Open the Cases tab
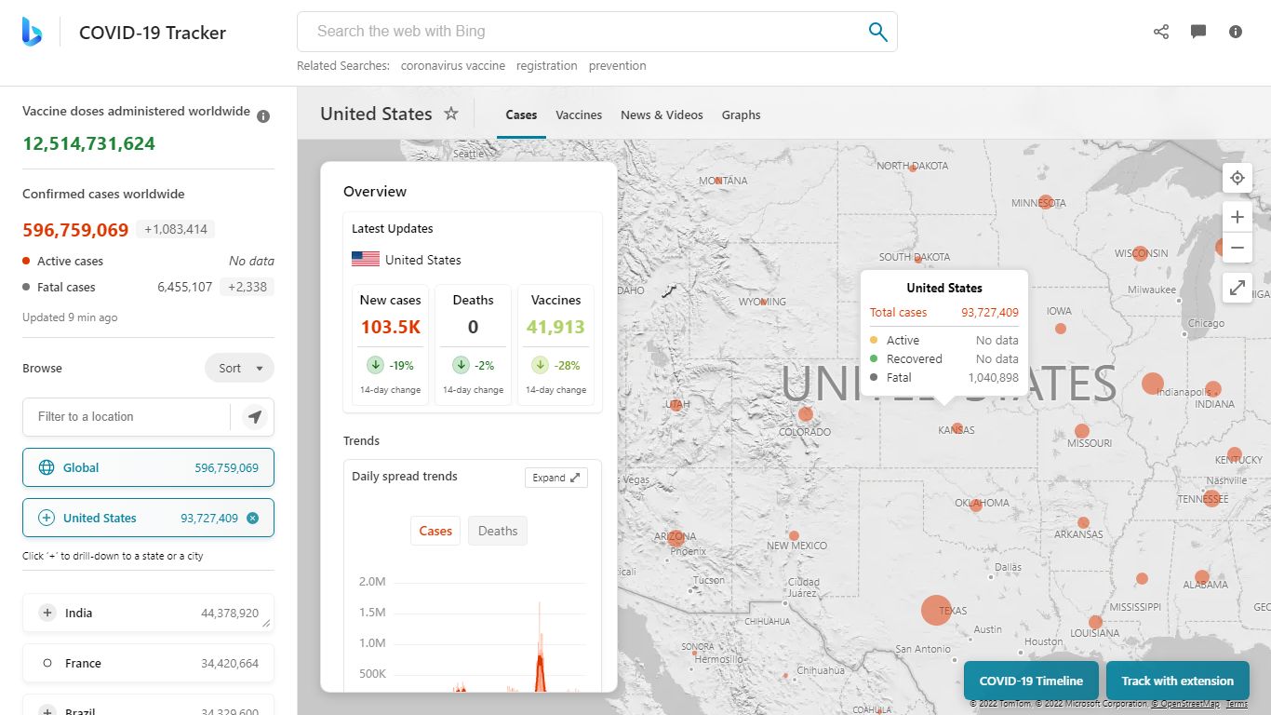The height and width of the screenshot is (715, 1271). [521, 115]
